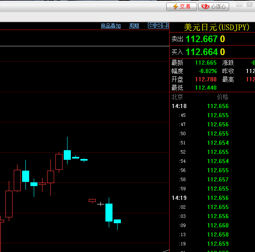Toggle the side panel layout icon
Screen dimensions: 255x252
(165, 25)
